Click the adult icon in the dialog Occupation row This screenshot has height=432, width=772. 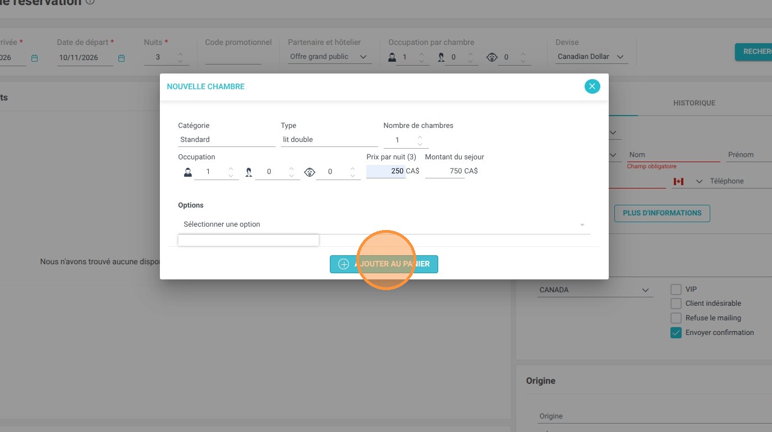coord(188,172)
